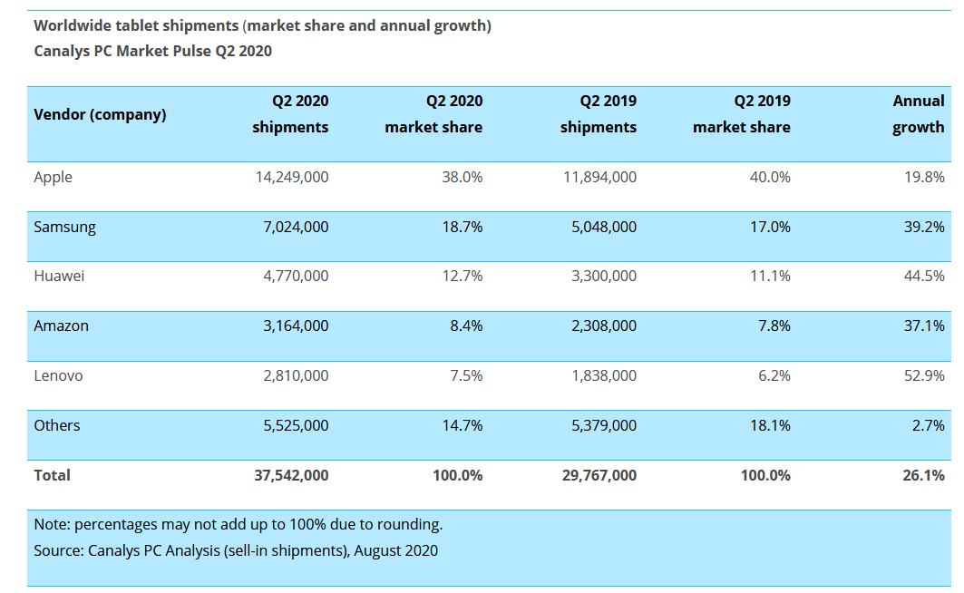
Task: Click the total annual growth 26.1%
Action: click(923, 476)
